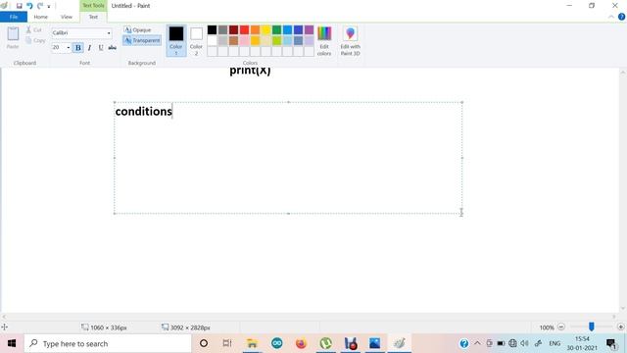Screen dimensions: 627x353
Task: Set text background to Opaque
Action: 137,30
